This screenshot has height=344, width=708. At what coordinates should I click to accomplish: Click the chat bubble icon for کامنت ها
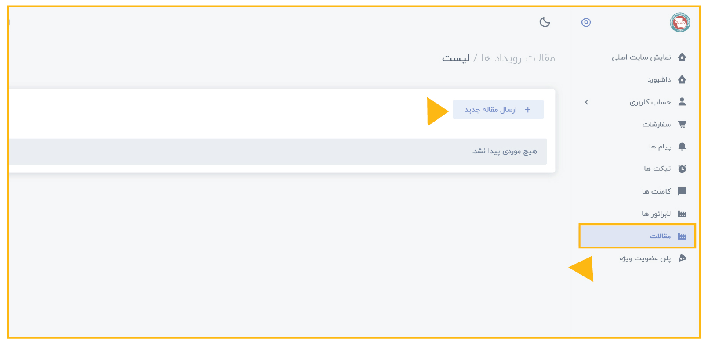coord(682,191)
